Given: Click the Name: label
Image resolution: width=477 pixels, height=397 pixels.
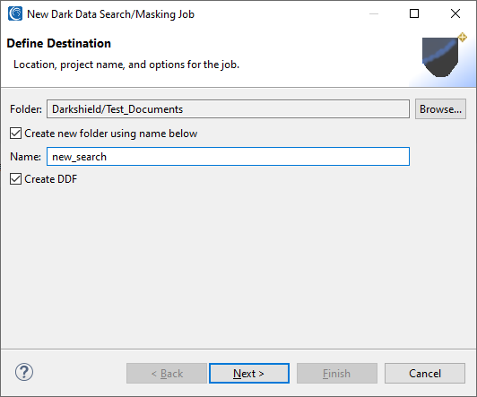Looking at the screenshot, I should click(x=25, y=157).
